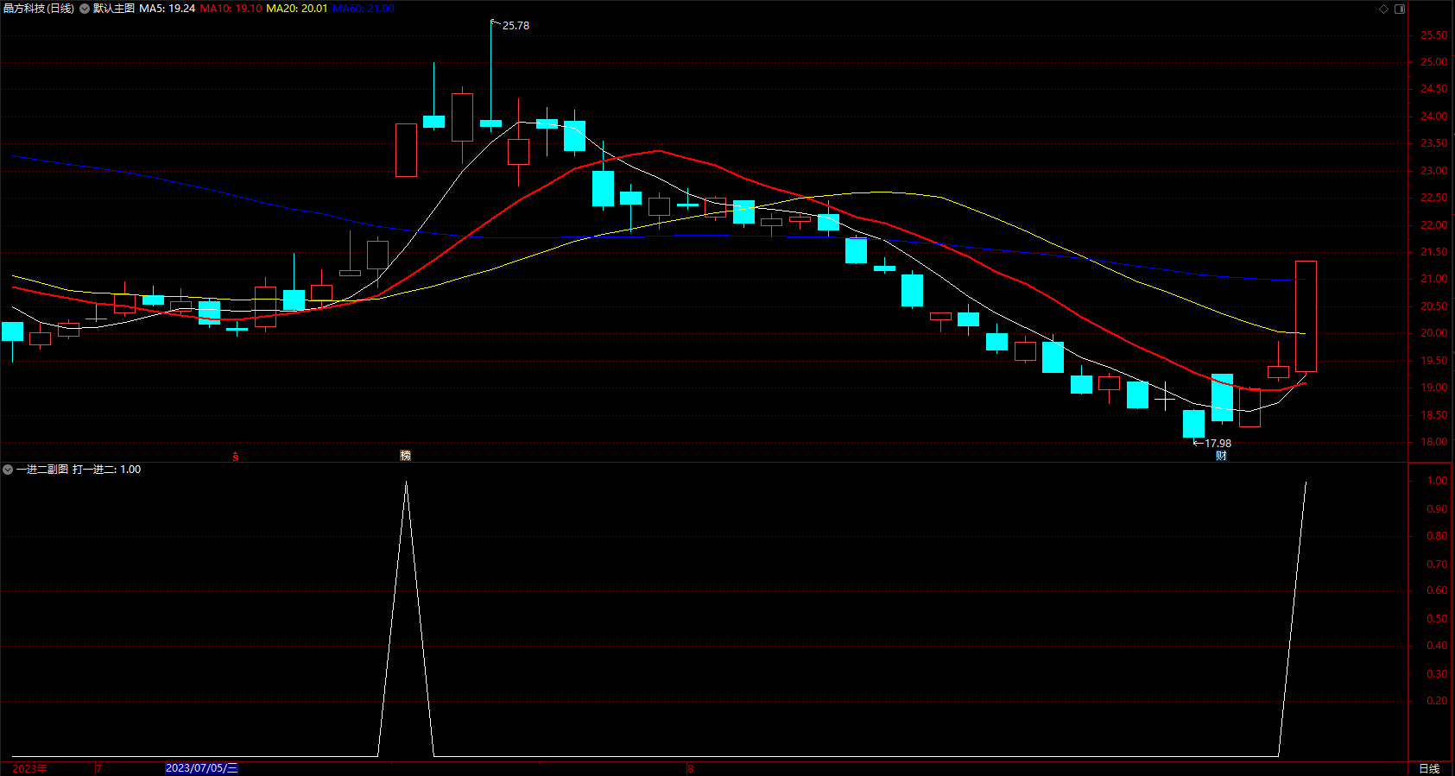Click the 18.00 price axis label
1455x776 pixels.
1433,442
